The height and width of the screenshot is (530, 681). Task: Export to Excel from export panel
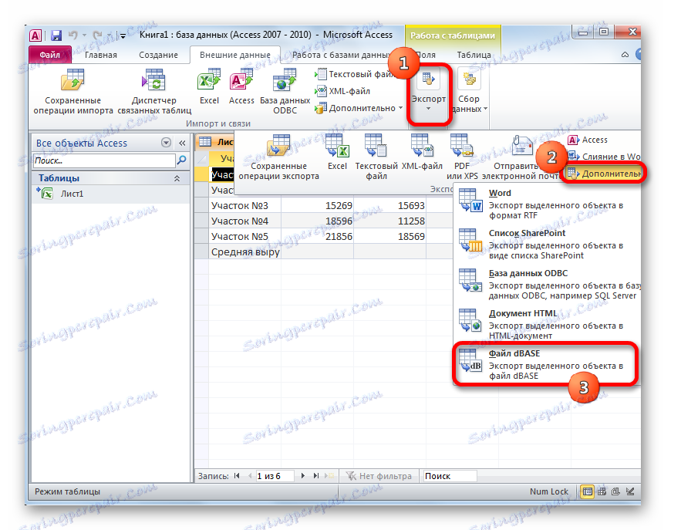pyautogui.click(x=338, y=152)
